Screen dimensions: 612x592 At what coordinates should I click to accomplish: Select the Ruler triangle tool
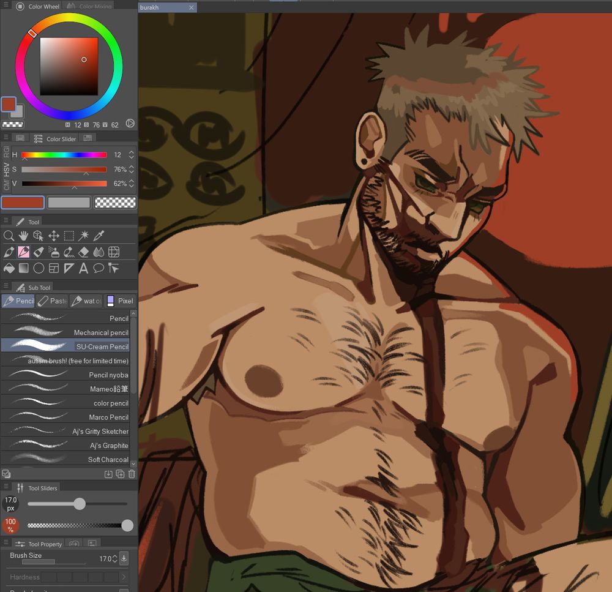[69, 268]
